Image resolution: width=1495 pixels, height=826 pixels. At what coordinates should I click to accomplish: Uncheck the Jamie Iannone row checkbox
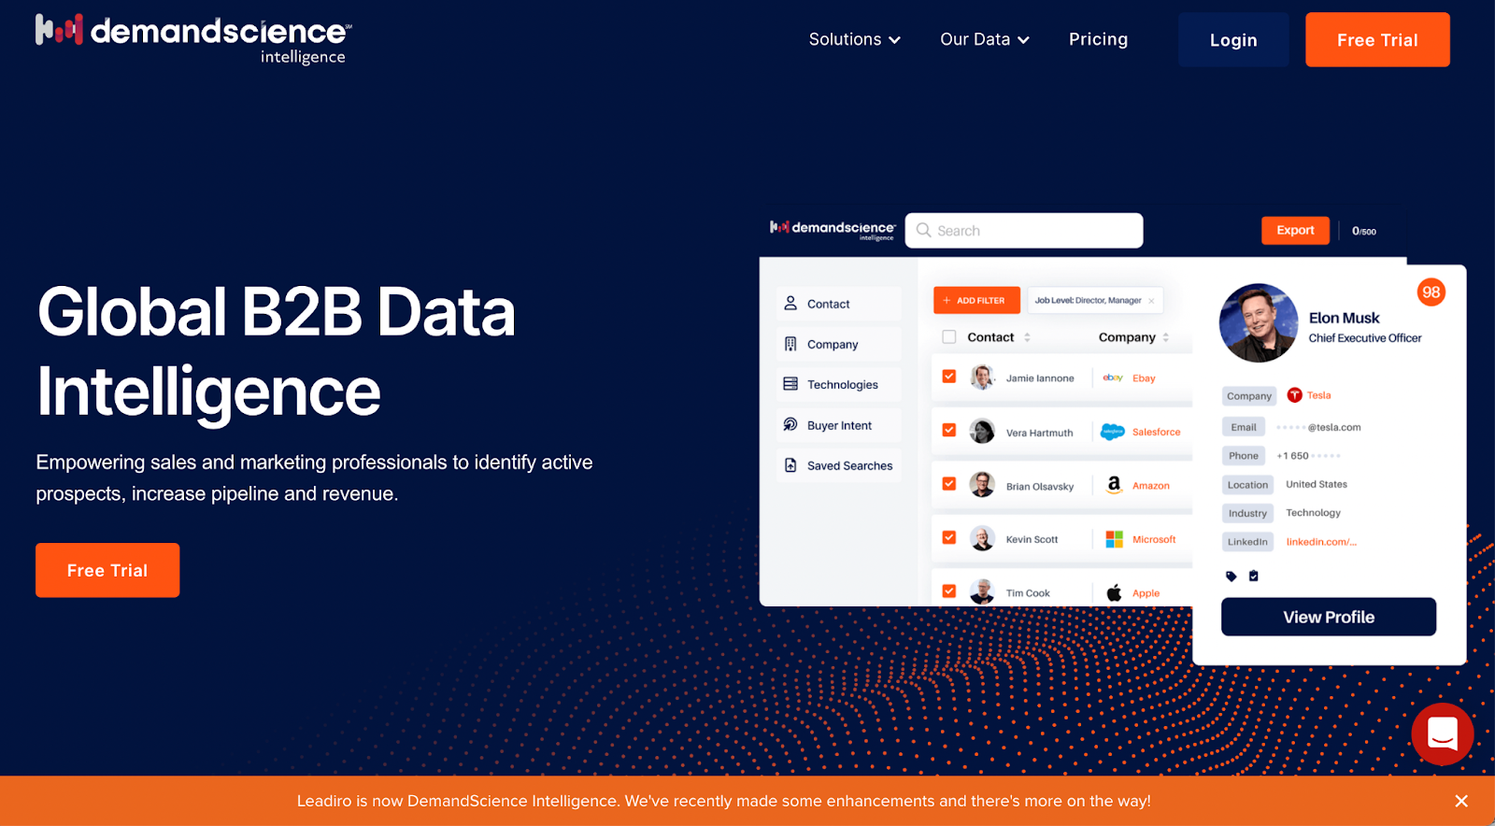[x=949, y=377]
